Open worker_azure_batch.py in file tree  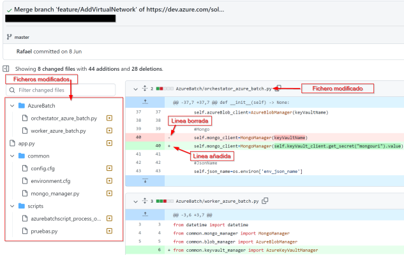pyautogui.click(x=58, y=131)
